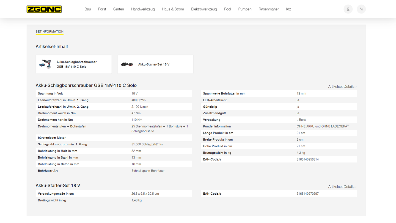Switch to the SETINFORMATION tab

pyautogui.click(x=50, y=31)
